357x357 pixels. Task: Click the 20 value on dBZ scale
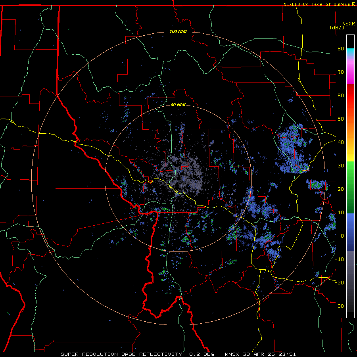point(341,190)
